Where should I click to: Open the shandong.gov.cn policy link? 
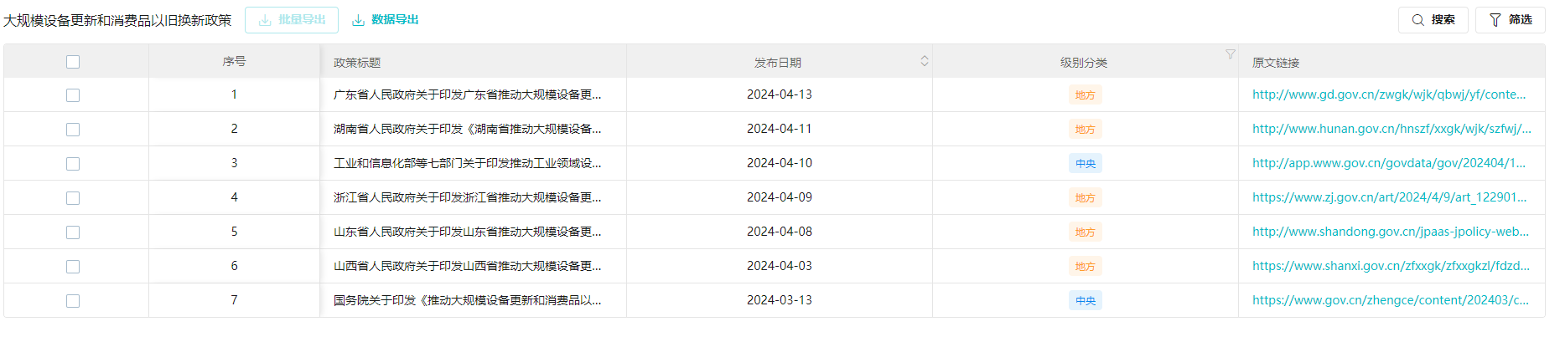1391,232
